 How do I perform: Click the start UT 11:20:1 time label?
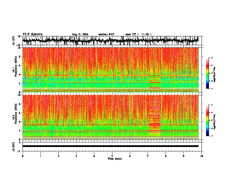tap(138, 34)
